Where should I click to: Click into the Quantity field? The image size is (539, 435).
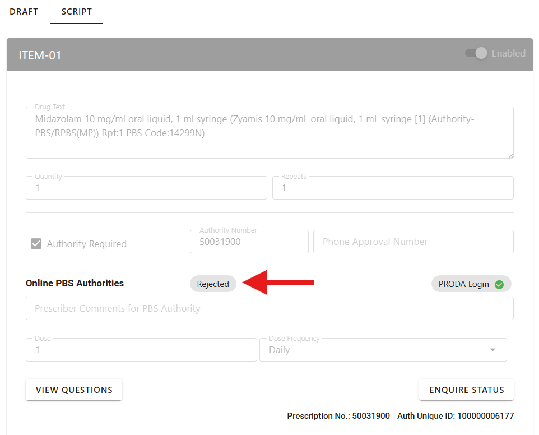coord(146,188)
